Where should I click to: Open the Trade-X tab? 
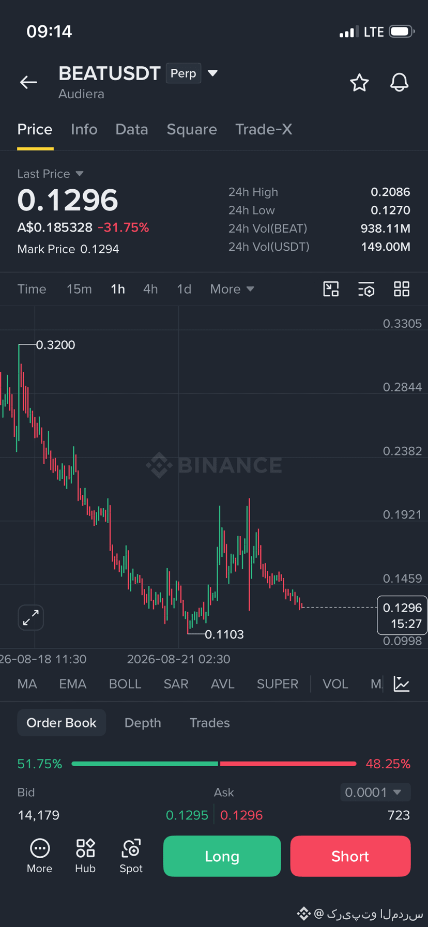tap(264, 129)
